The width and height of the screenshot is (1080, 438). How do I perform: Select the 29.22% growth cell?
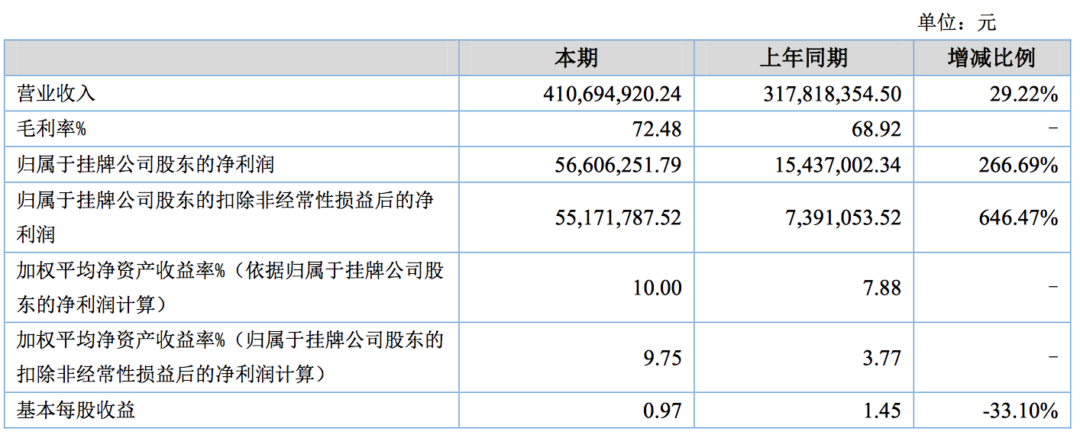1018,94
